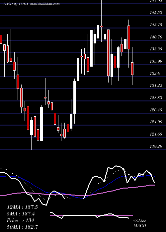The image size is (166, 232).
Task: Click the 145.53 price axis label
Action: click(156, 13)
